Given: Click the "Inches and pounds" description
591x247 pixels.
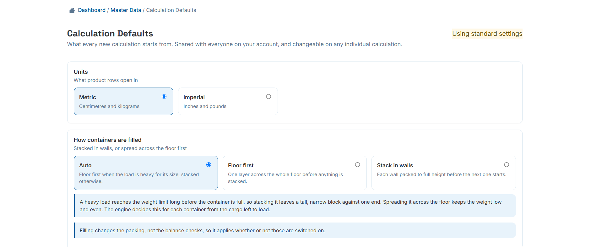Looking at the screenshot, I should (x=205, y=106).
